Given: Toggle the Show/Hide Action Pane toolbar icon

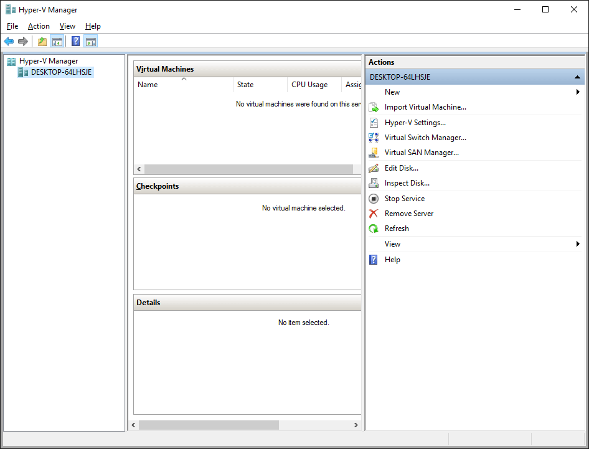Looking at the screenshot, I should tap(90, 41).
